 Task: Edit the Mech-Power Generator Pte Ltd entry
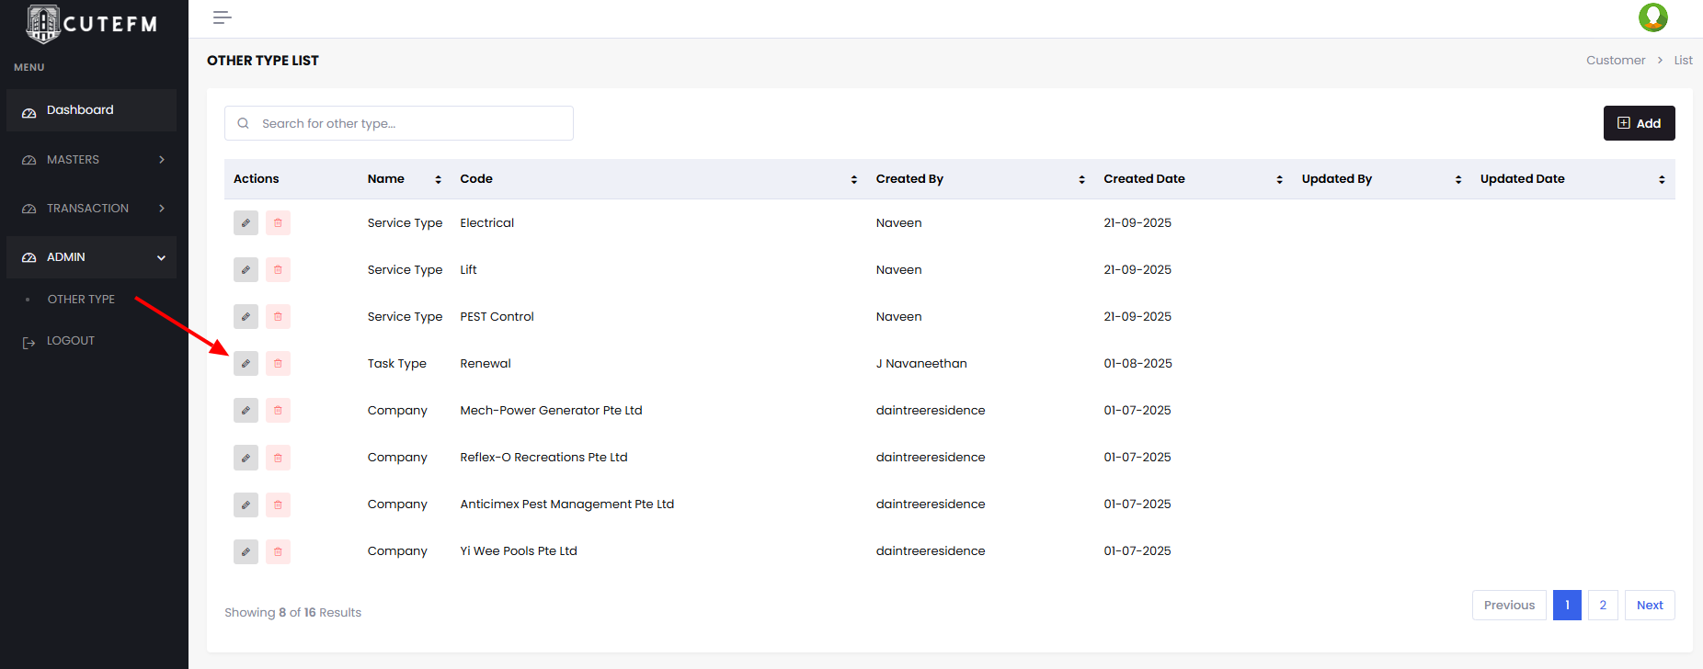point(246,411)
